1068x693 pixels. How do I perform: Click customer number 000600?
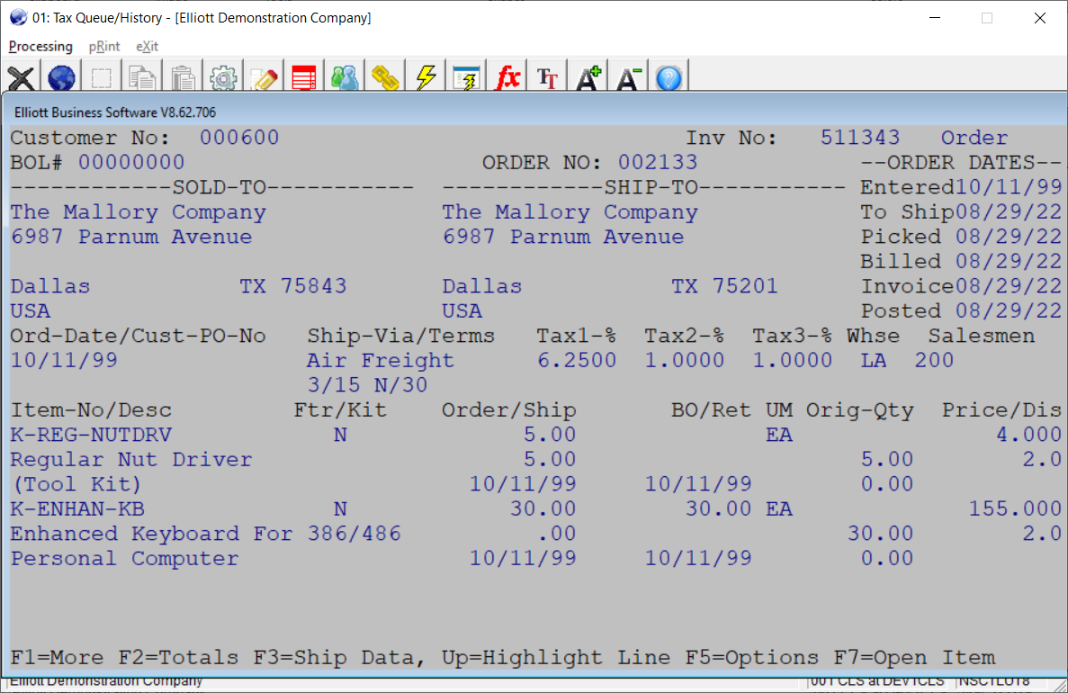point(239,138)
